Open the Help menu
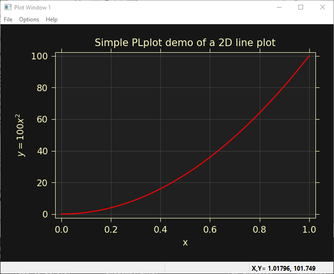 51,19
